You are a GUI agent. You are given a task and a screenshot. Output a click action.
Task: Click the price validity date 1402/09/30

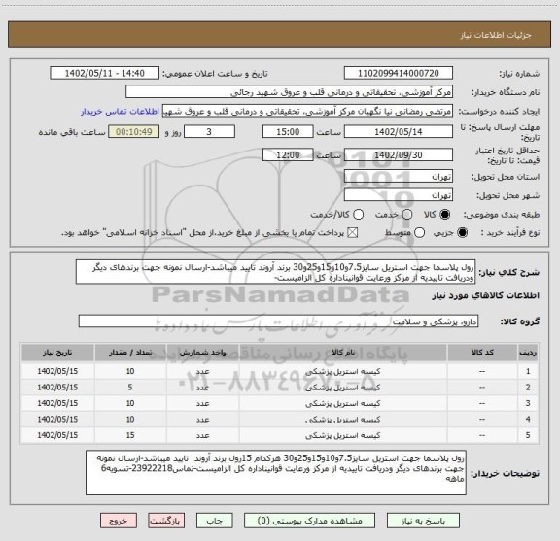pos(399,154)
